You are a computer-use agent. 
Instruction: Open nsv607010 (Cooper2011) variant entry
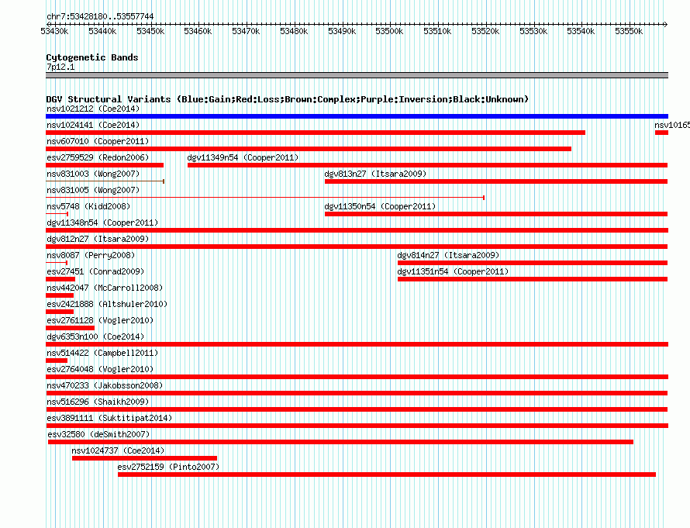tap(98, 141)
